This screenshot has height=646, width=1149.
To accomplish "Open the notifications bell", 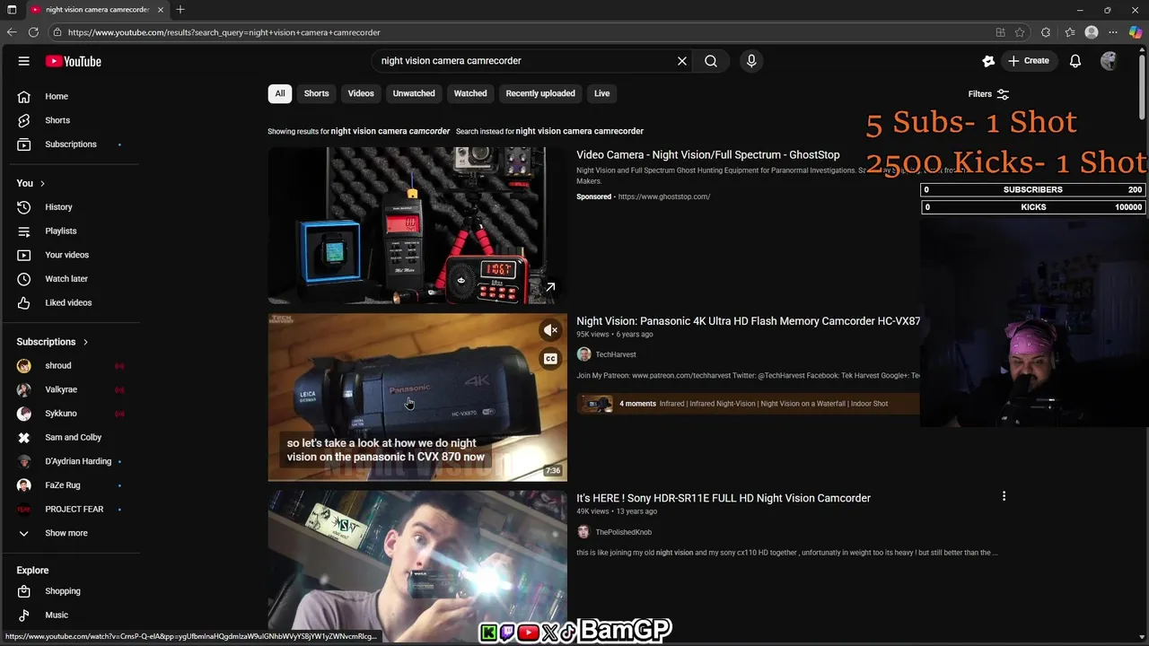I will click(x=1074, y=61).
